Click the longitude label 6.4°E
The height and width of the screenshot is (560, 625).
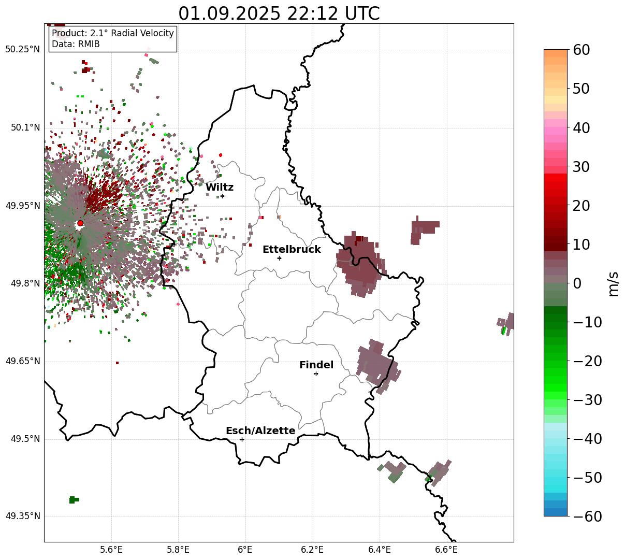click(380, 550)
